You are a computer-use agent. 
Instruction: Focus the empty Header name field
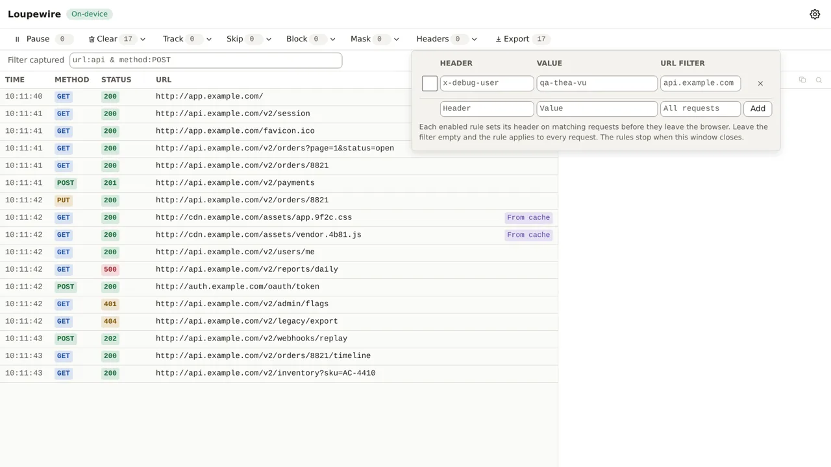487,108
